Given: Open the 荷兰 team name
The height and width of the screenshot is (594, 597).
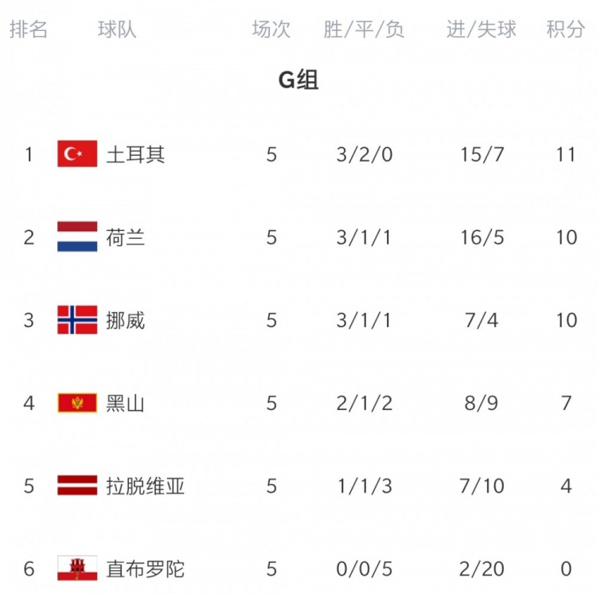Looking at the screenshot, I should 126,237.
